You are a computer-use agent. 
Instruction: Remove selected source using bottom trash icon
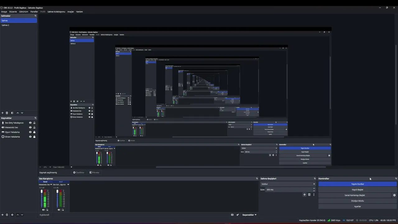pos(7,215)
